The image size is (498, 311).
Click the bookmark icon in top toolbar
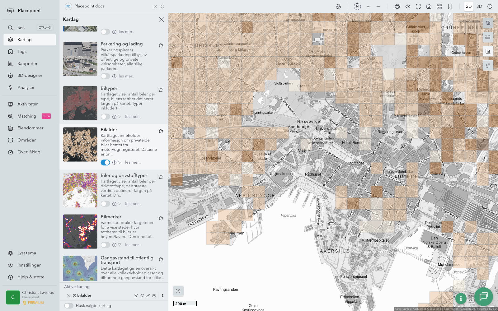coord(450,7)
